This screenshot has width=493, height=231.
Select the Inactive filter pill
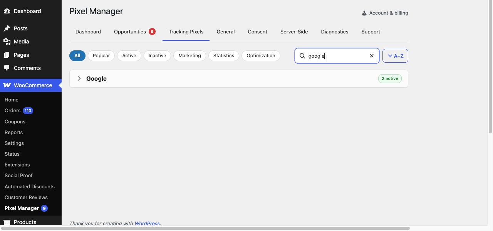(x=157, y=56)
